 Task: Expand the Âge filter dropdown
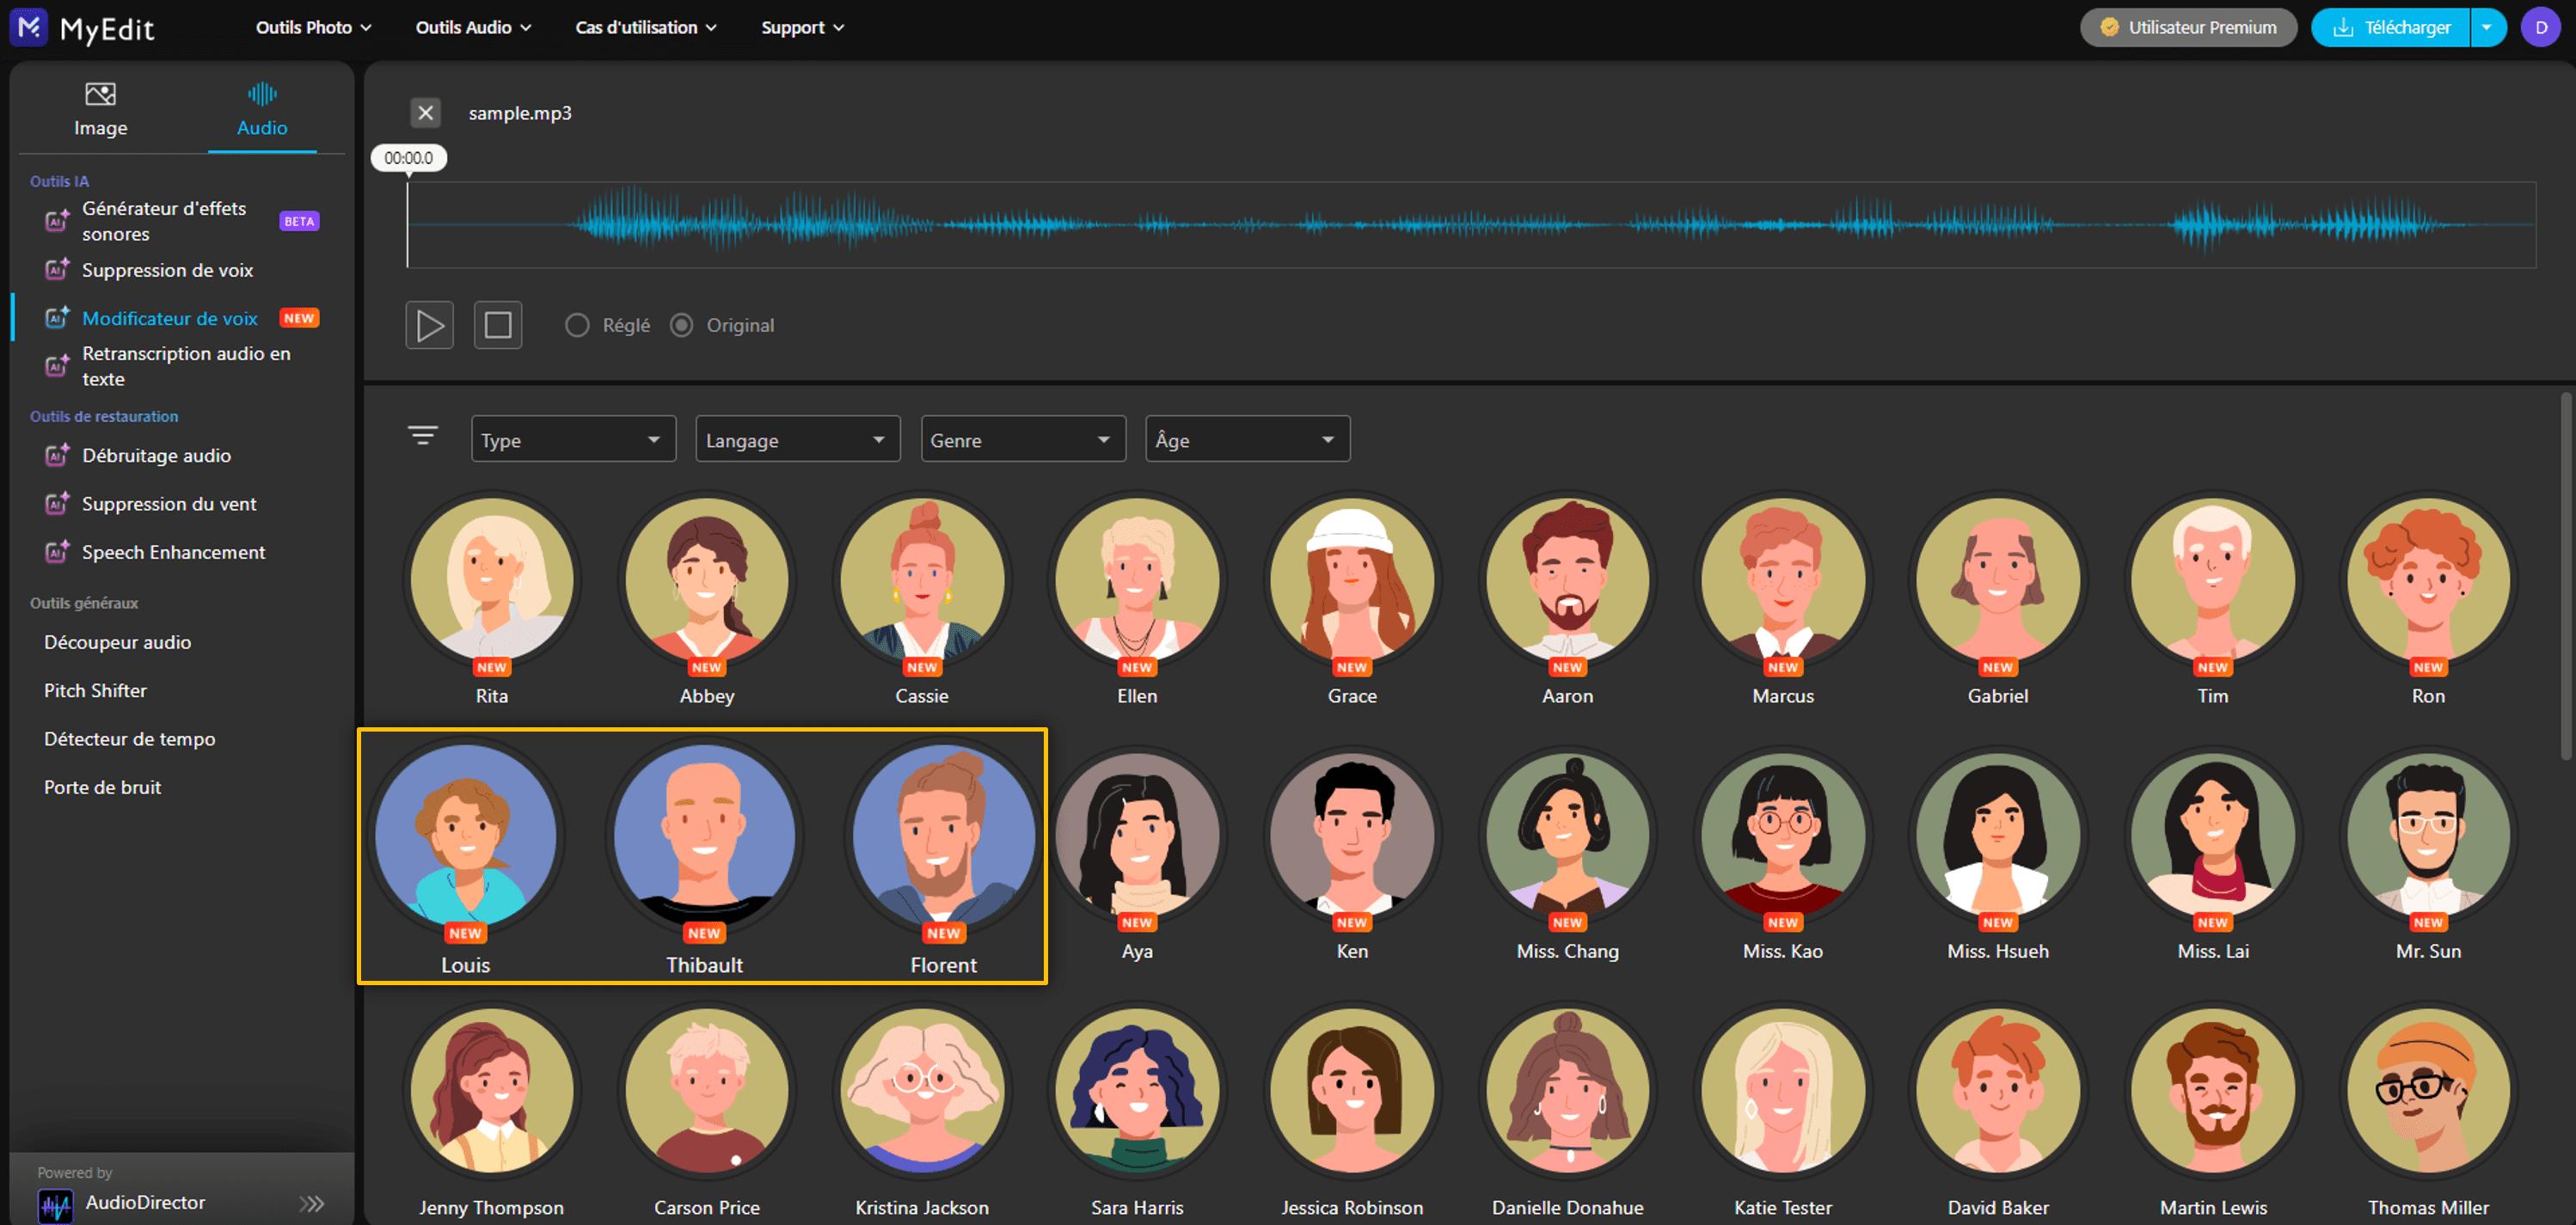[1247, 439]
